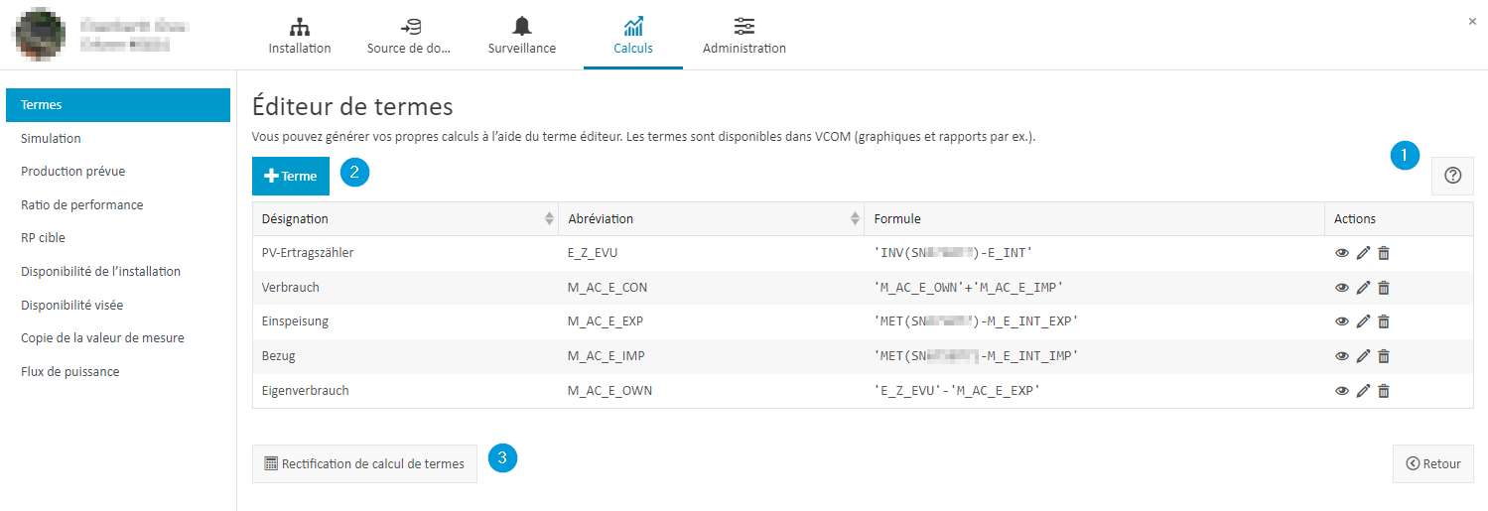Open the Source de données tab

click(409, 35)
